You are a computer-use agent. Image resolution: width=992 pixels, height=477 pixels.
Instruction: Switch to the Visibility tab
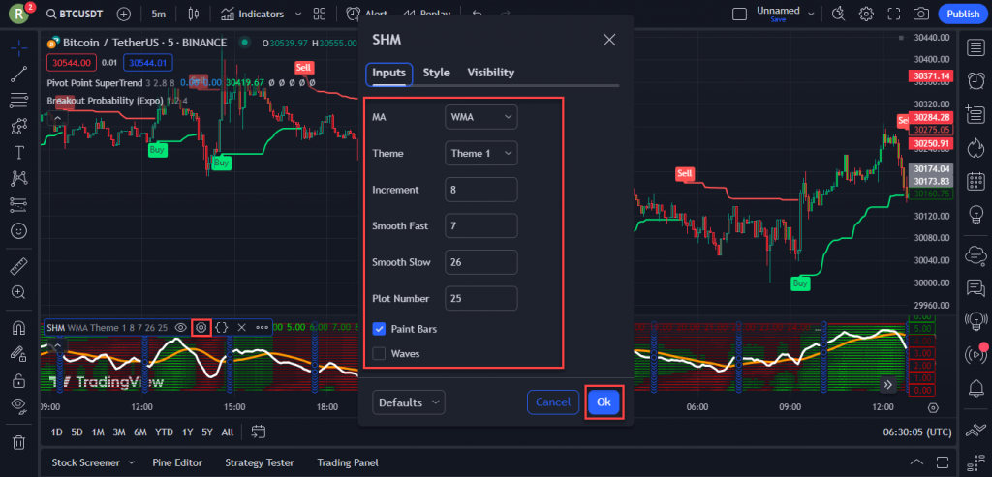(491, 73)
